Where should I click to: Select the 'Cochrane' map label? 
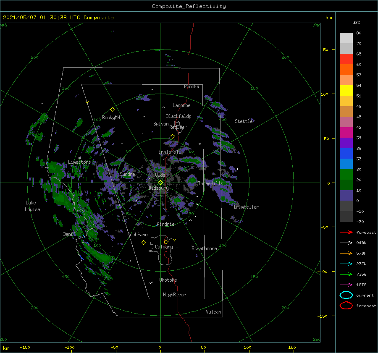137,235
